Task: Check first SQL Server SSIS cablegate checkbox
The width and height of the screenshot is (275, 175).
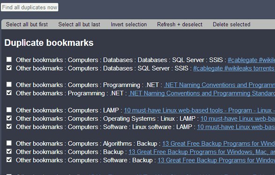Action: 9,59
